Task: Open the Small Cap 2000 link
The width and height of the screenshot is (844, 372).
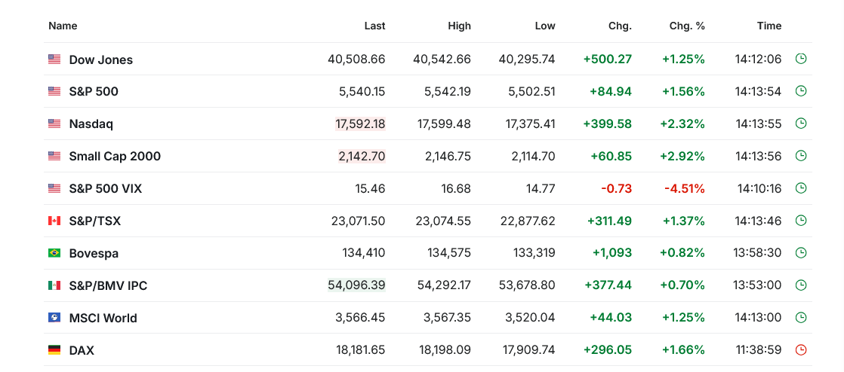Action: tap(115, 157)
